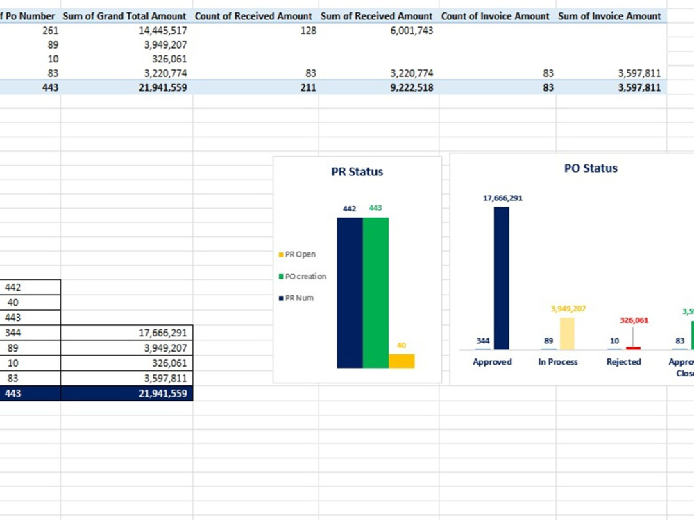The image size is (694, 520).
Task: Select the received count cell showing 128
Action: [x=255, y=31]
